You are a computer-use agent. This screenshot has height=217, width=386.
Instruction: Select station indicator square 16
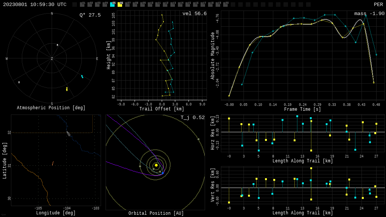195,5
